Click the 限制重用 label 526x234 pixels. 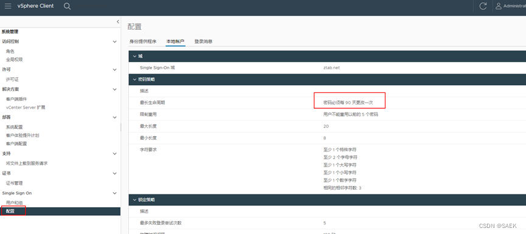point(148,114)
